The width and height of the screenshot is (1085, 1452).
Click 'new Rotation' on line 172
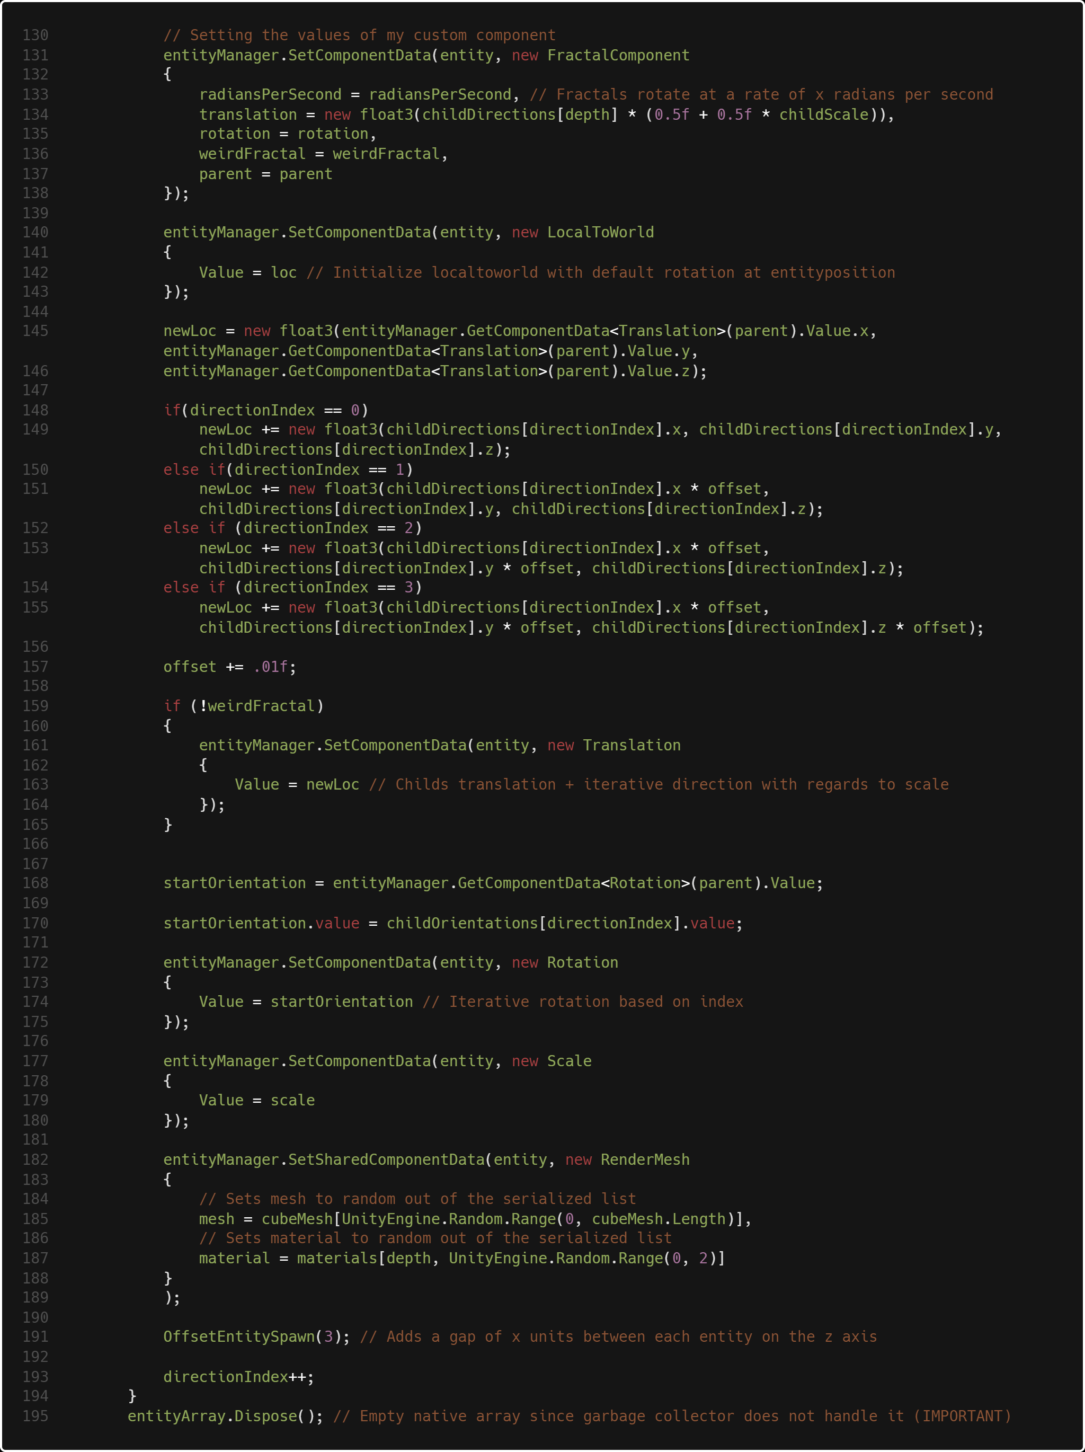coord(565,962)
